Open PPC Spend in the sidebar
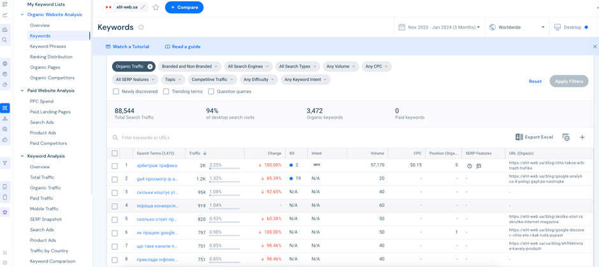This screenshot has width=599, height=267. (x=41, y=101)
